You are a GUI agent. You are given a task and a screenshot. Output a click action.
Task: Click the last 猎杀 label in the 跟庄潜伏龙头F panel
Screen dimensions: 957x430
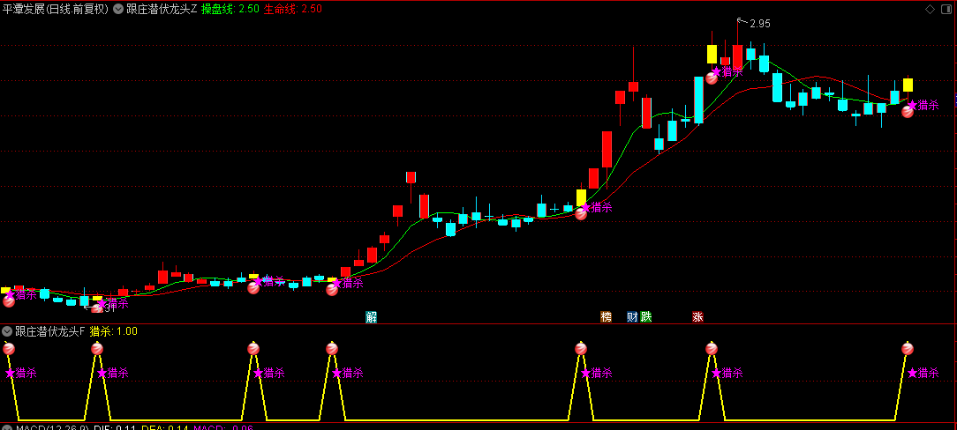coord(923,373)
